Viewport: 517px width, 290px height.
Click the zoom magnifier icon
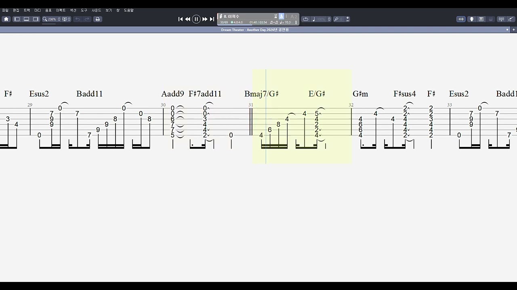tap(45, 19)
